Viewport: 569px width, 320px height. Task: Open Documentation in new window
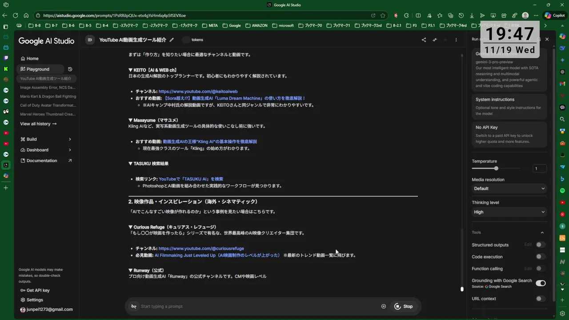click(46, 160)
